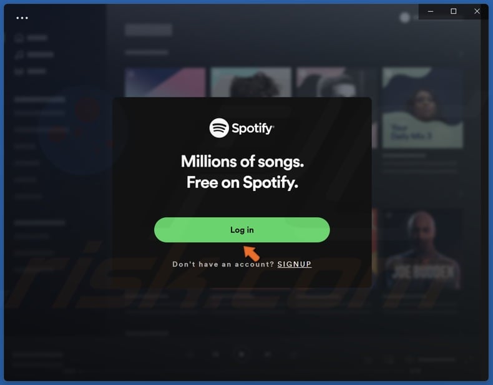This screenshot has width=493, height=385.
Task: Select the blurred Home icon in sidebar
Action: click(x=19, y=38)
